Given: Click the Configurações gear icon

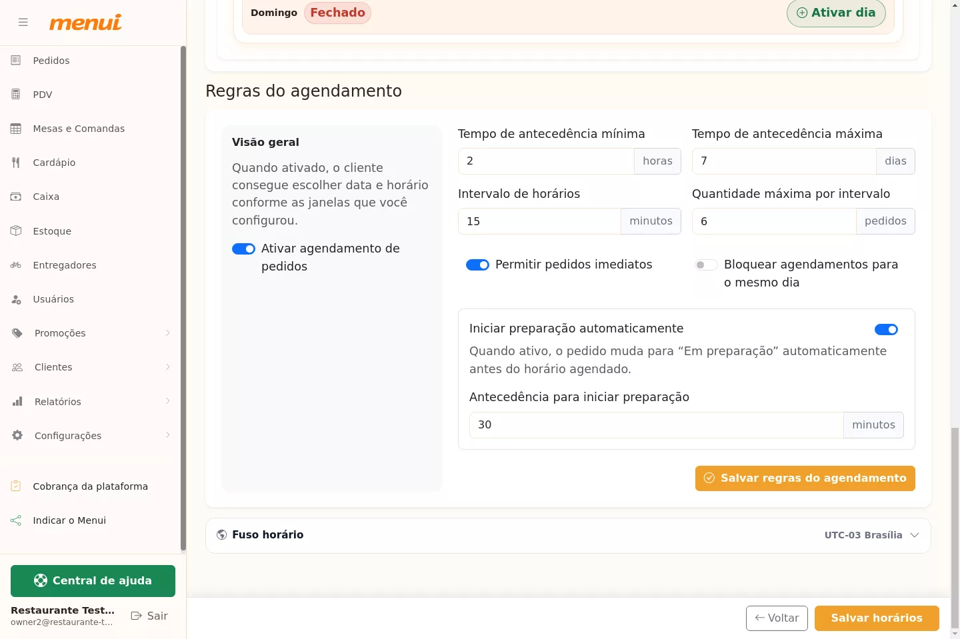Looking at the screenshot, I should (x=17, y=435).
